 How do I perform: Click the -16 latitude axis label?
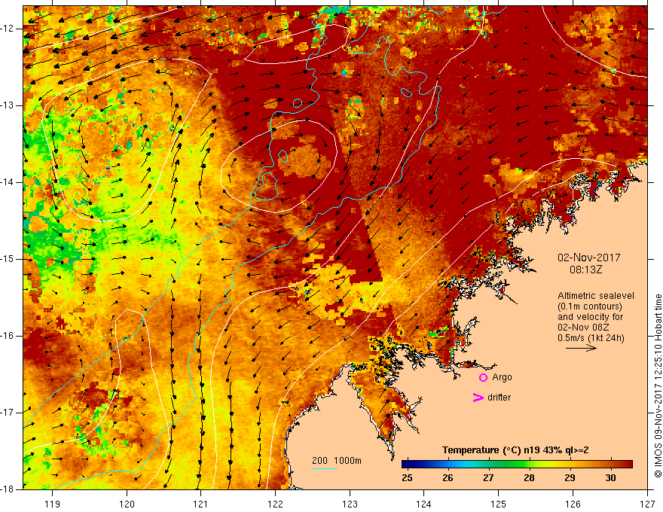click(x=8, y=336)
